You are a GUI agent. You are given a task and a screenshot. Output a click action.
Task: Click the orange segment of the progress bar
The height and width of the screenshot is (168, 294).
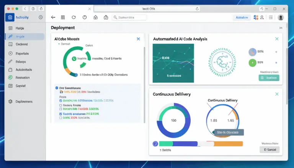pos(229,144)
